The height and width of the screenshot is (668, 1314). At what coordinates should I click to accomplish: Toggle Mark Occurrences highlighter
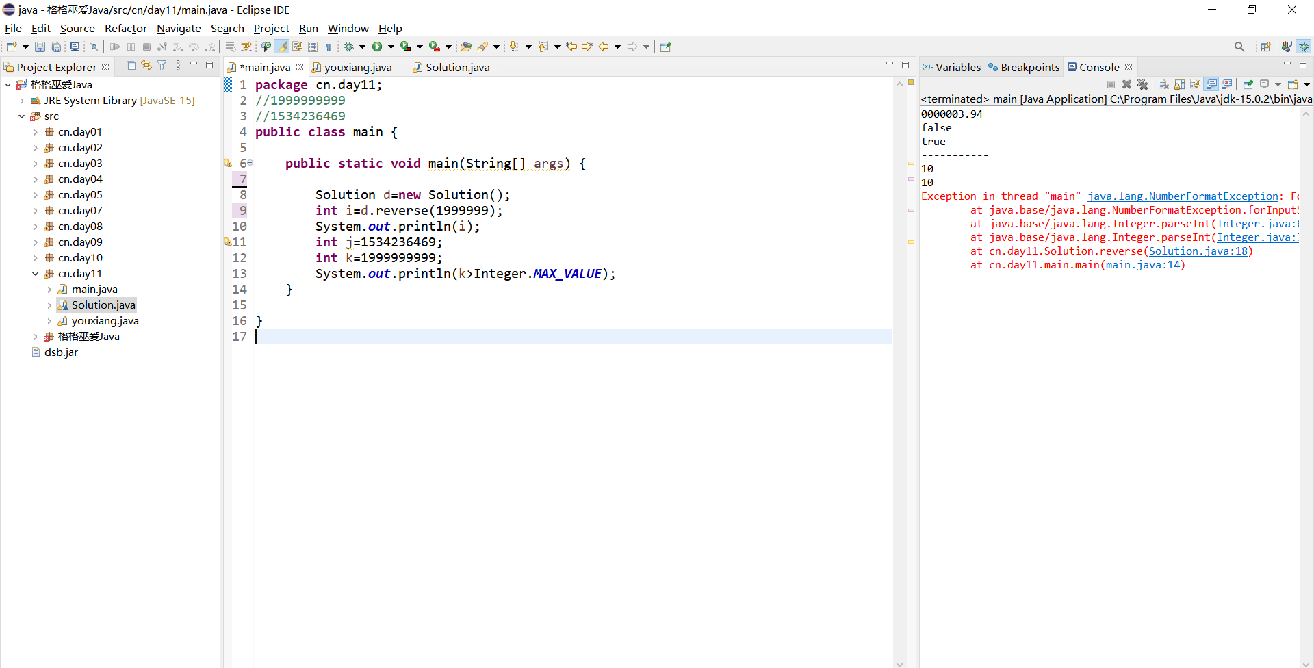281,47
